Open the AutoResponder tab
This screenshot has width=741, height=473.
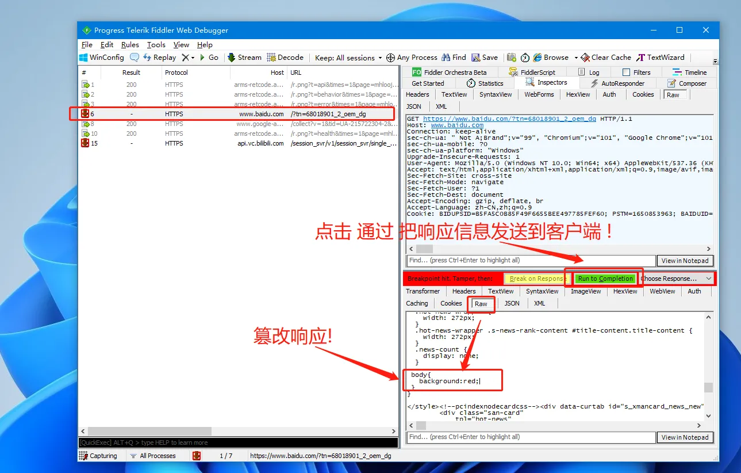pyautogui.click(x=617, y=83)
